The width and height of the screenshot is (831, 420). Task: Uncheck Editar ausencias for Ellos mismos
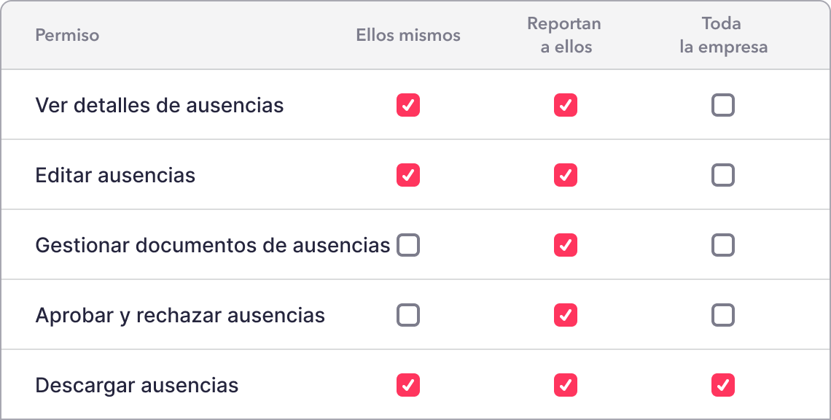coord(408,175)
